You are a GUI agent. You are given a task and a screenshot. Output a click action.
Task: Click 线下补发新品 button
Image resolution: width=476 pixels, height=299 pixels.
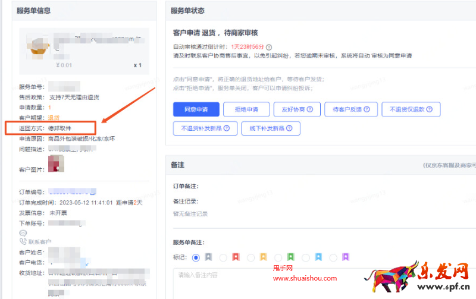point(271,128)
